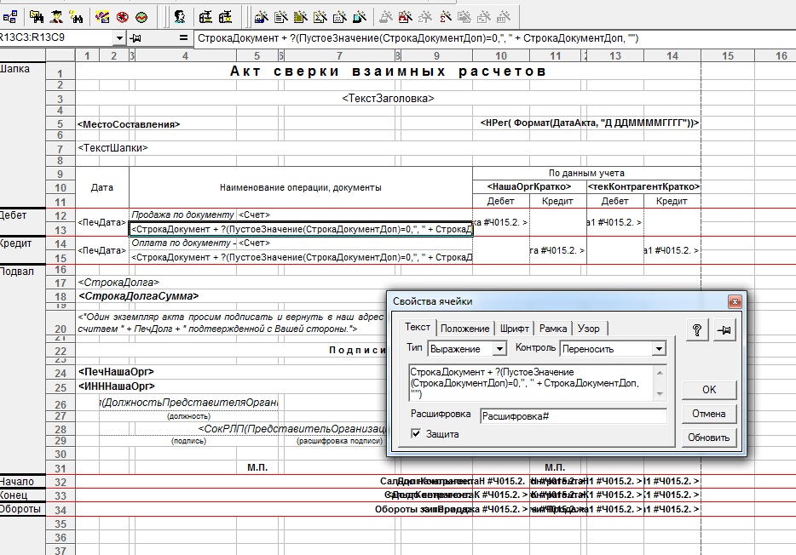Click the Расшифровка input field
Screen dimensions: 796x555
tap(574, 416)
